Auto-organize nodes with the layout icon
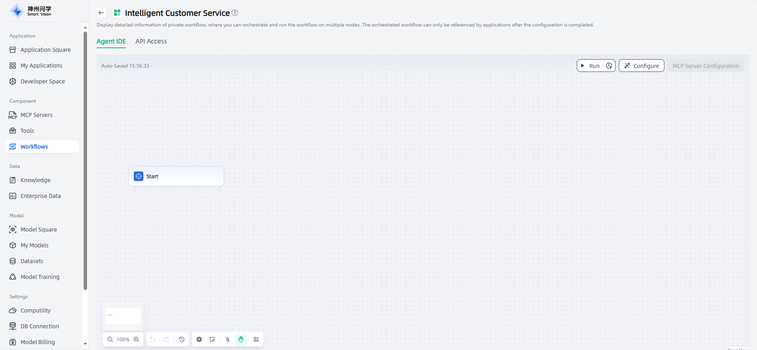This screenshot has width=757, height=350. [256, 339]
